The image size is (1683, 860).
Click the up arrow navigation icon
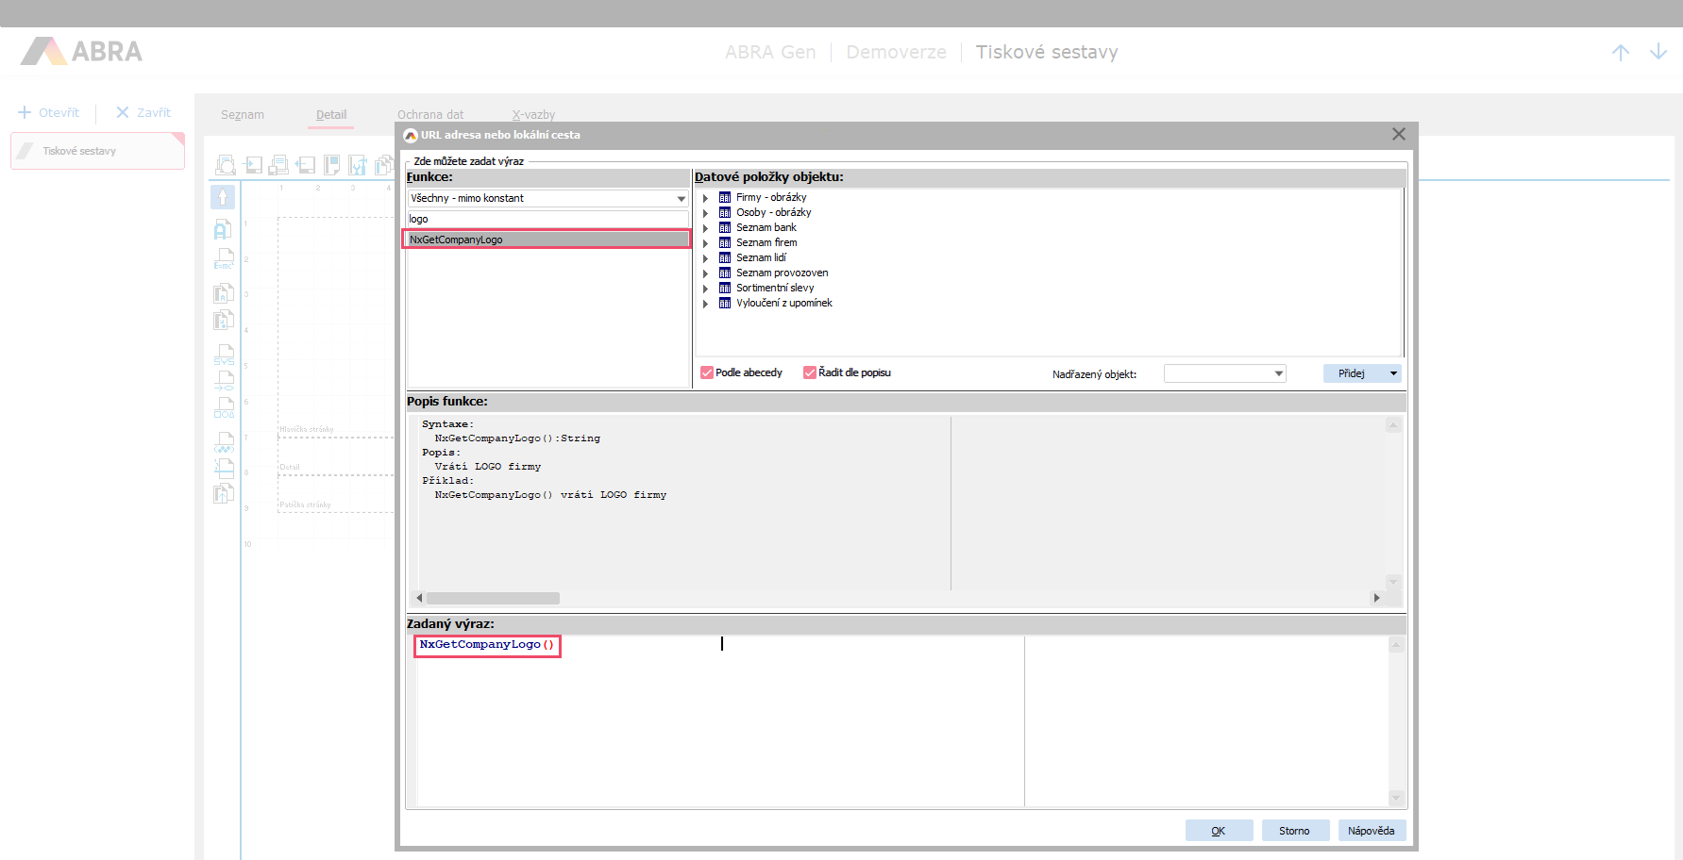[x=1621, y=53]
